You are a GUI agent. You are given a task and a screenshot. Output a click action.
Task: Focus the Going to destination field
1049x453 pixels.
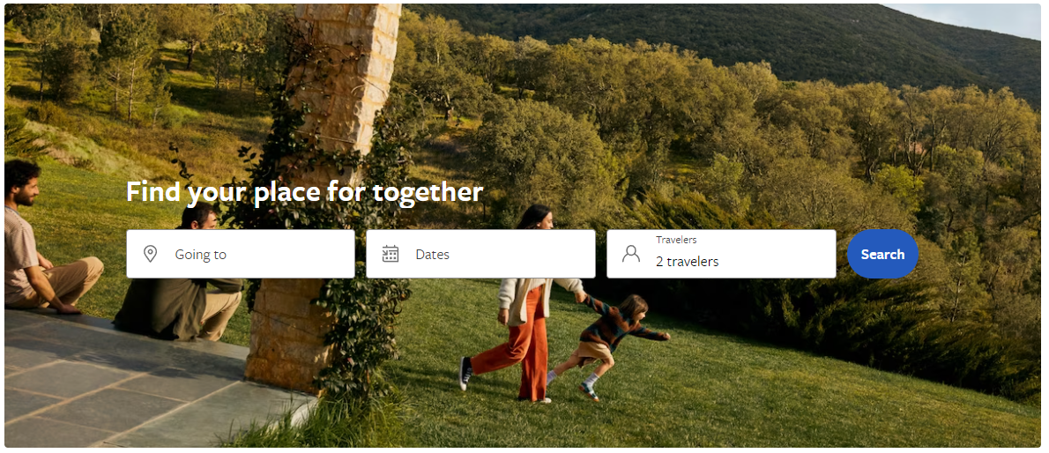pyautogui.click(x=241, y=255)
